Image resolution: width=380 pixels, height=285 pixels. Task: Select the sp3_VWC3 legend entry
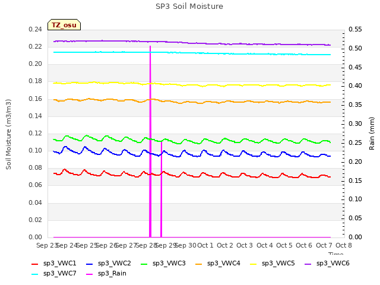point(163,264)
